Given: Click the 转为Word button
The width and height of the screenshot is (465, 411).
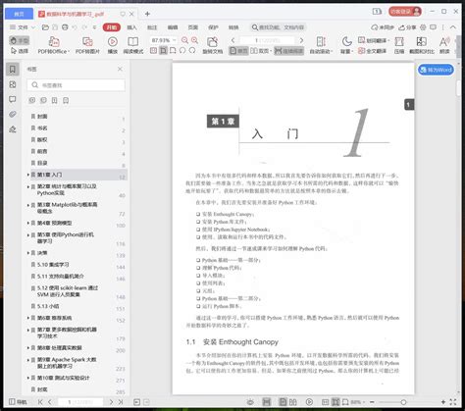Looking at the screenshot, I should tap(436, 70).
